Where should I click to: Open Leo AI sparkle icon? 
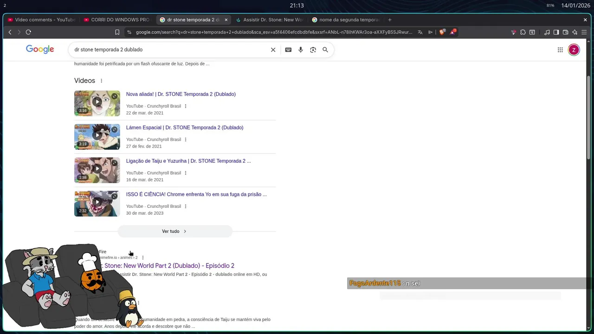point(575,32)
